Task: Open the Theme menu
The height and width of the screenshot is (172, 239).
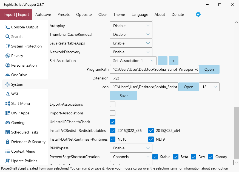Action: click(119, 14)
